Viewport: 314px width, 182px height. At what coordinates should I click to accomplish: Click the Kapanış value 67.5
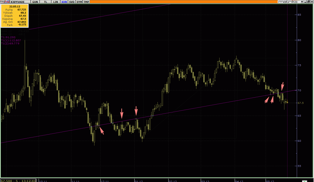tap(23, 19)
